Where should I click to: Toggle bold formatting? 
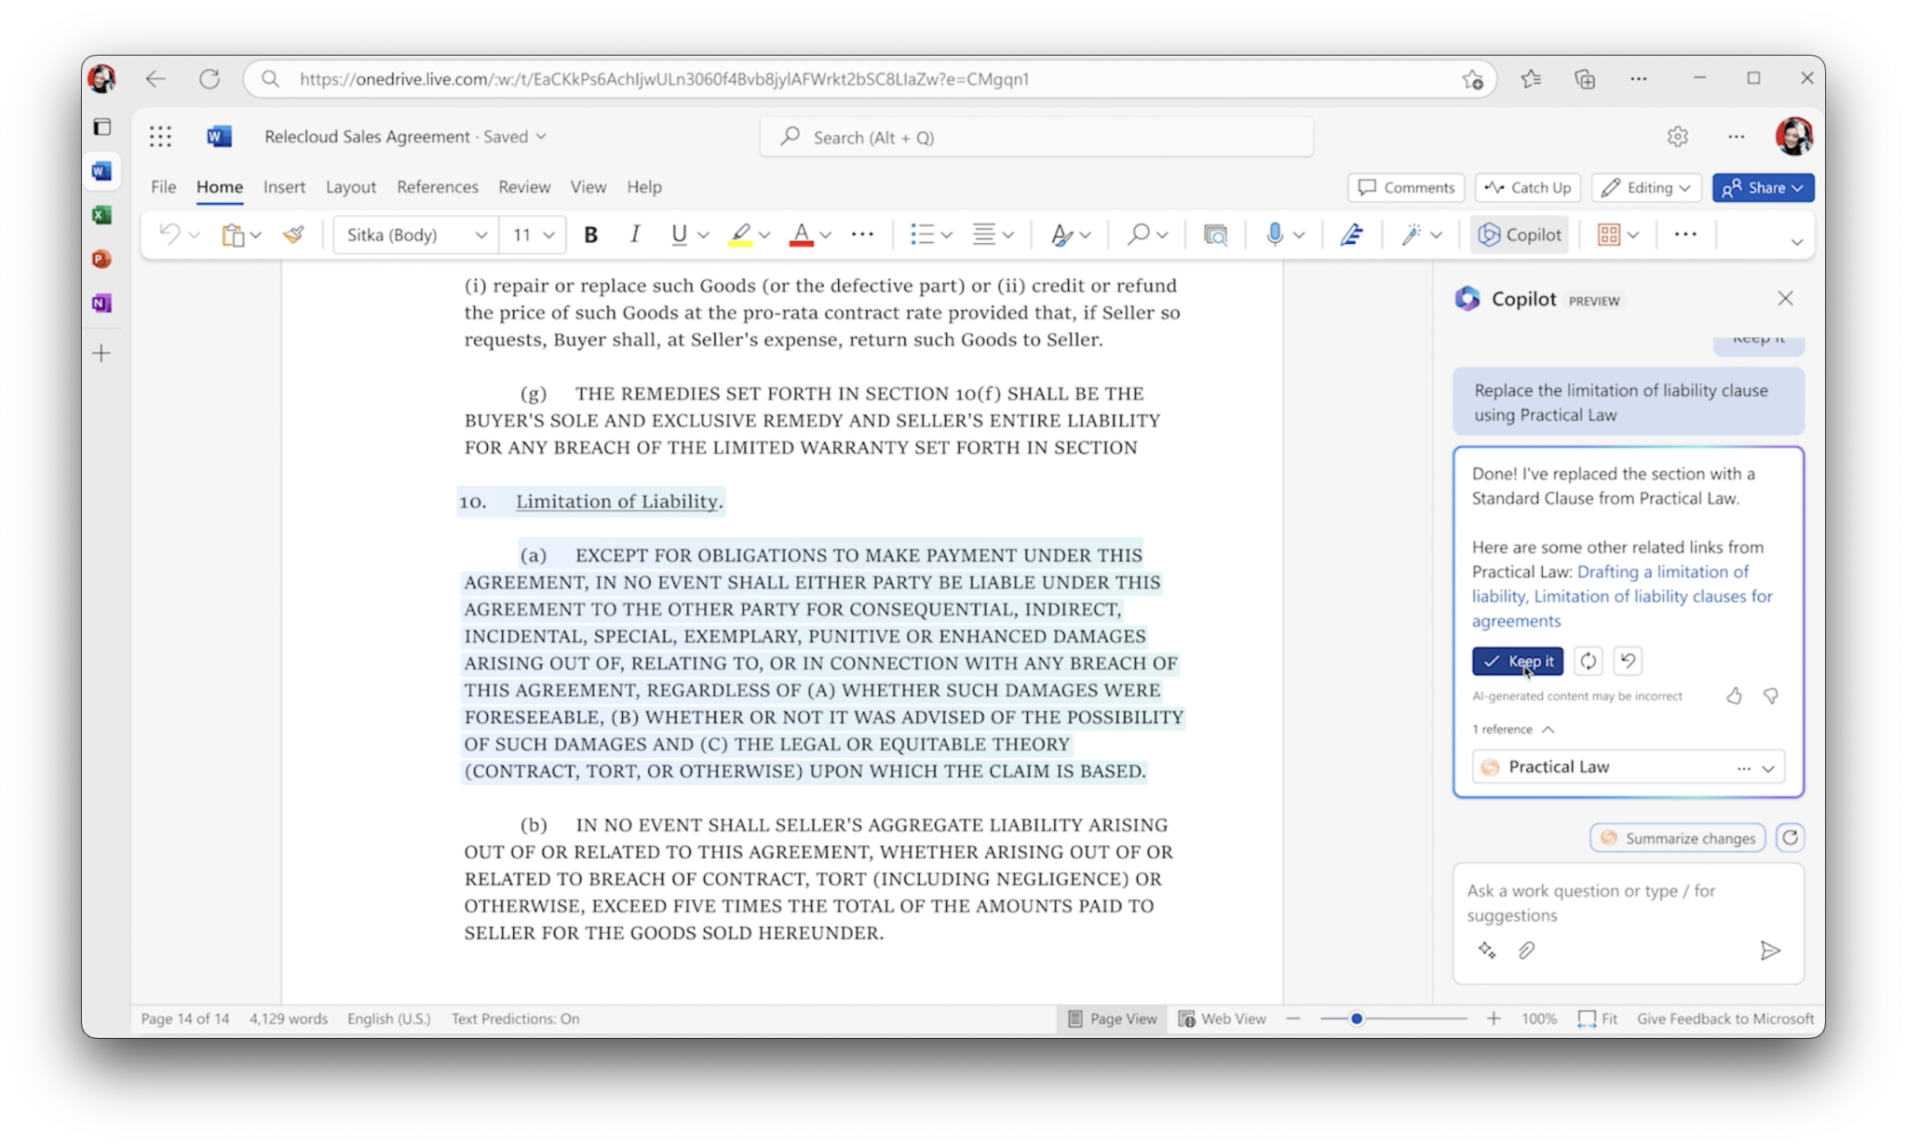point(590,235)
